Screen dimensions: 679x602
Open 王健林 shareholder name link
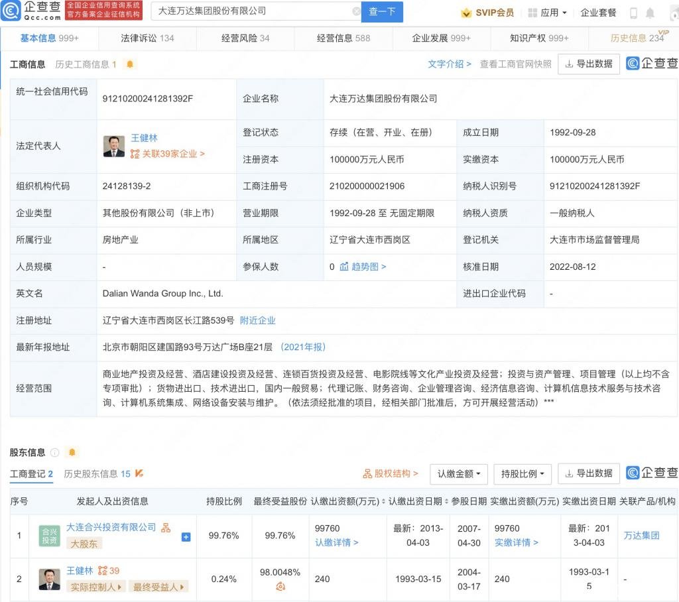pyautogui.click(x=80, y=570)
